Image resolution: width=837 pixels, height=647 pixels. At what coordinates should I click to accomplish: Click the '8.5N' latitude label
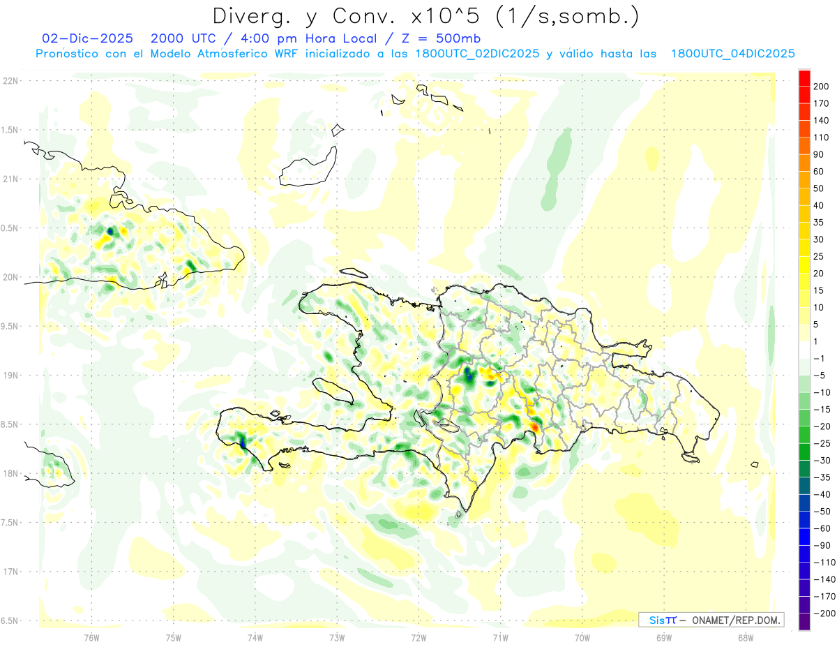coord(10,424)
